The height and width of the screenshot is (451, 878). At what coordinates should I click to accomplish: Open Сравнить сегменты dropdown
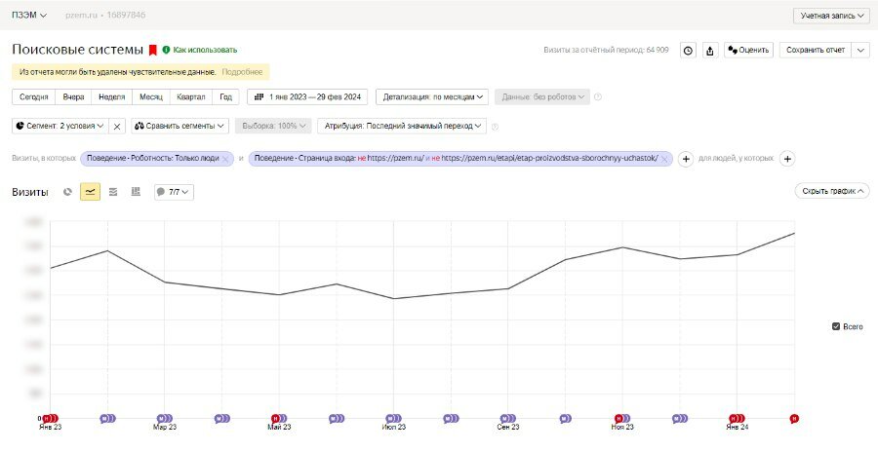(x=180, y=127)
